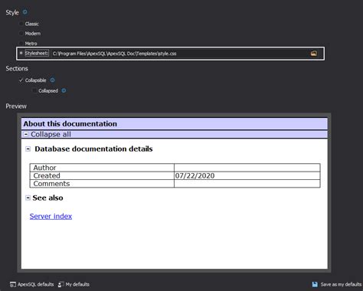This screenshot has width=363, height=291.
Task: Enable the Collapsed checkbox
Action: click(34, 90)
